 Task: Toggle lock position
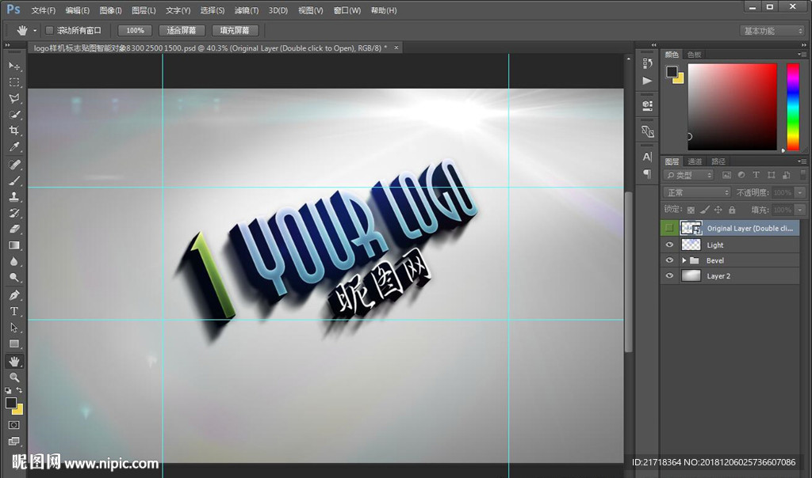[718, 210]
